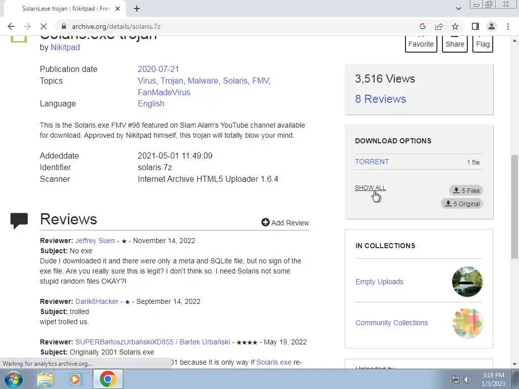Click the Reviews speech bubble icon
Image resolution: width=519 pixels, height=389 pixels.
click(19, 221)
